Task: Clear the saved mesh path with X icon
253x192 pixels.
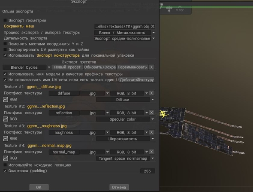Action: click(x=153, y=26)
